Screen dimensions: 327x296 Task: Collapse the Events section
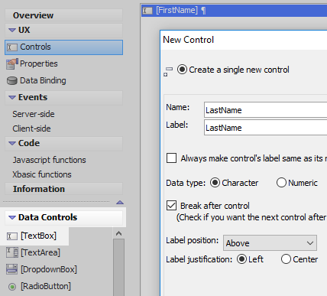12,97
